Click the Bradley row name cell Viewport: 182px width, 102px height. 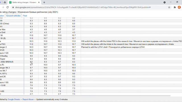pos(12,56)
